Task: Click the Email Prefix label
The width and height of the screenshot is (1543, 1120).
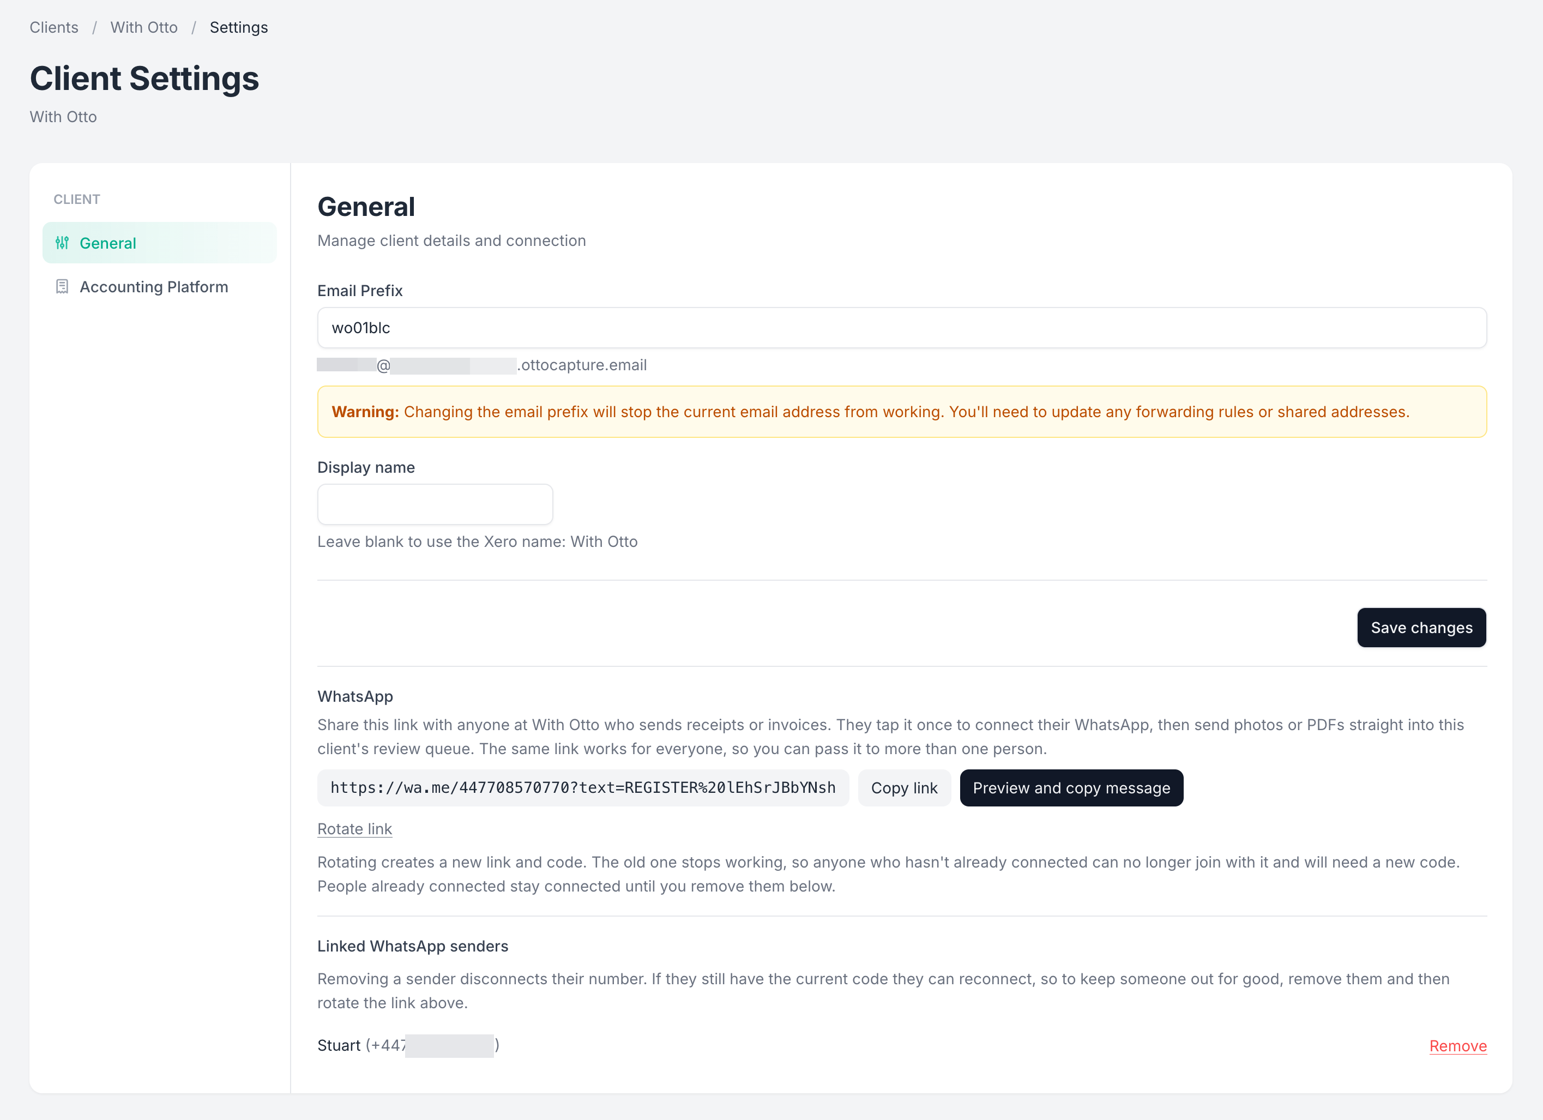Action: [360, 291]
